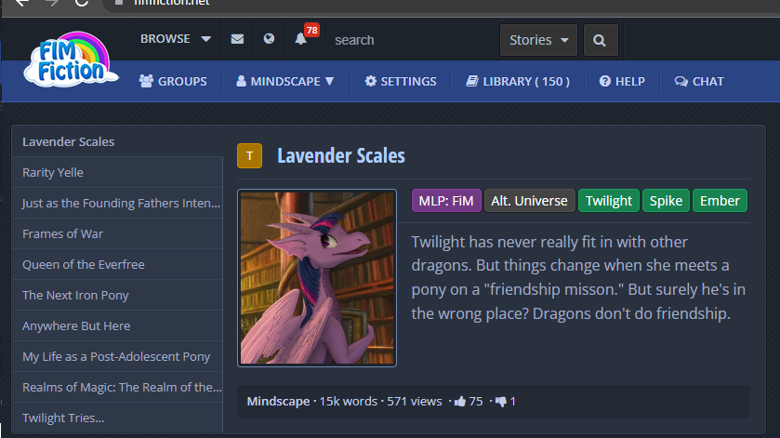Select Rarity Yelle in sidebar list
780x438 pixels.
118,172
